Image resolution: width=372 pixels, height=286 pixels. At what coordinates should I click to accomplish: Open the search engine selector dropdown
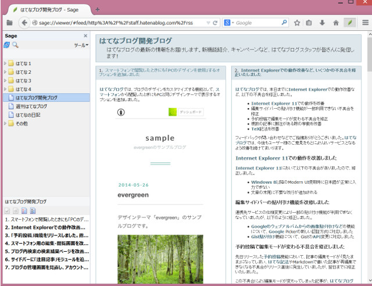tap(229, 23)
